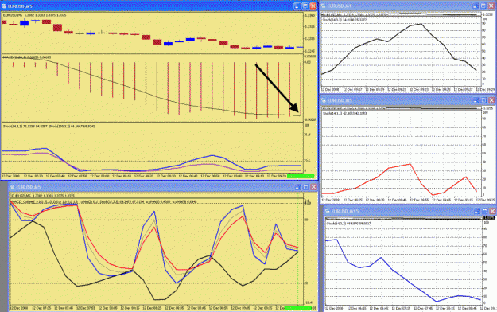Screen dimensions: 497x312
Task: Maximize the MACD_Colored EURUSD,M5 window
Action: [305, 187]
